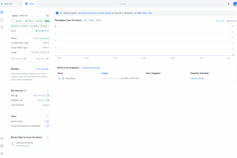Open the users icon at sidebar bottom
Screen dimensions: 237x158
[2, 154]
